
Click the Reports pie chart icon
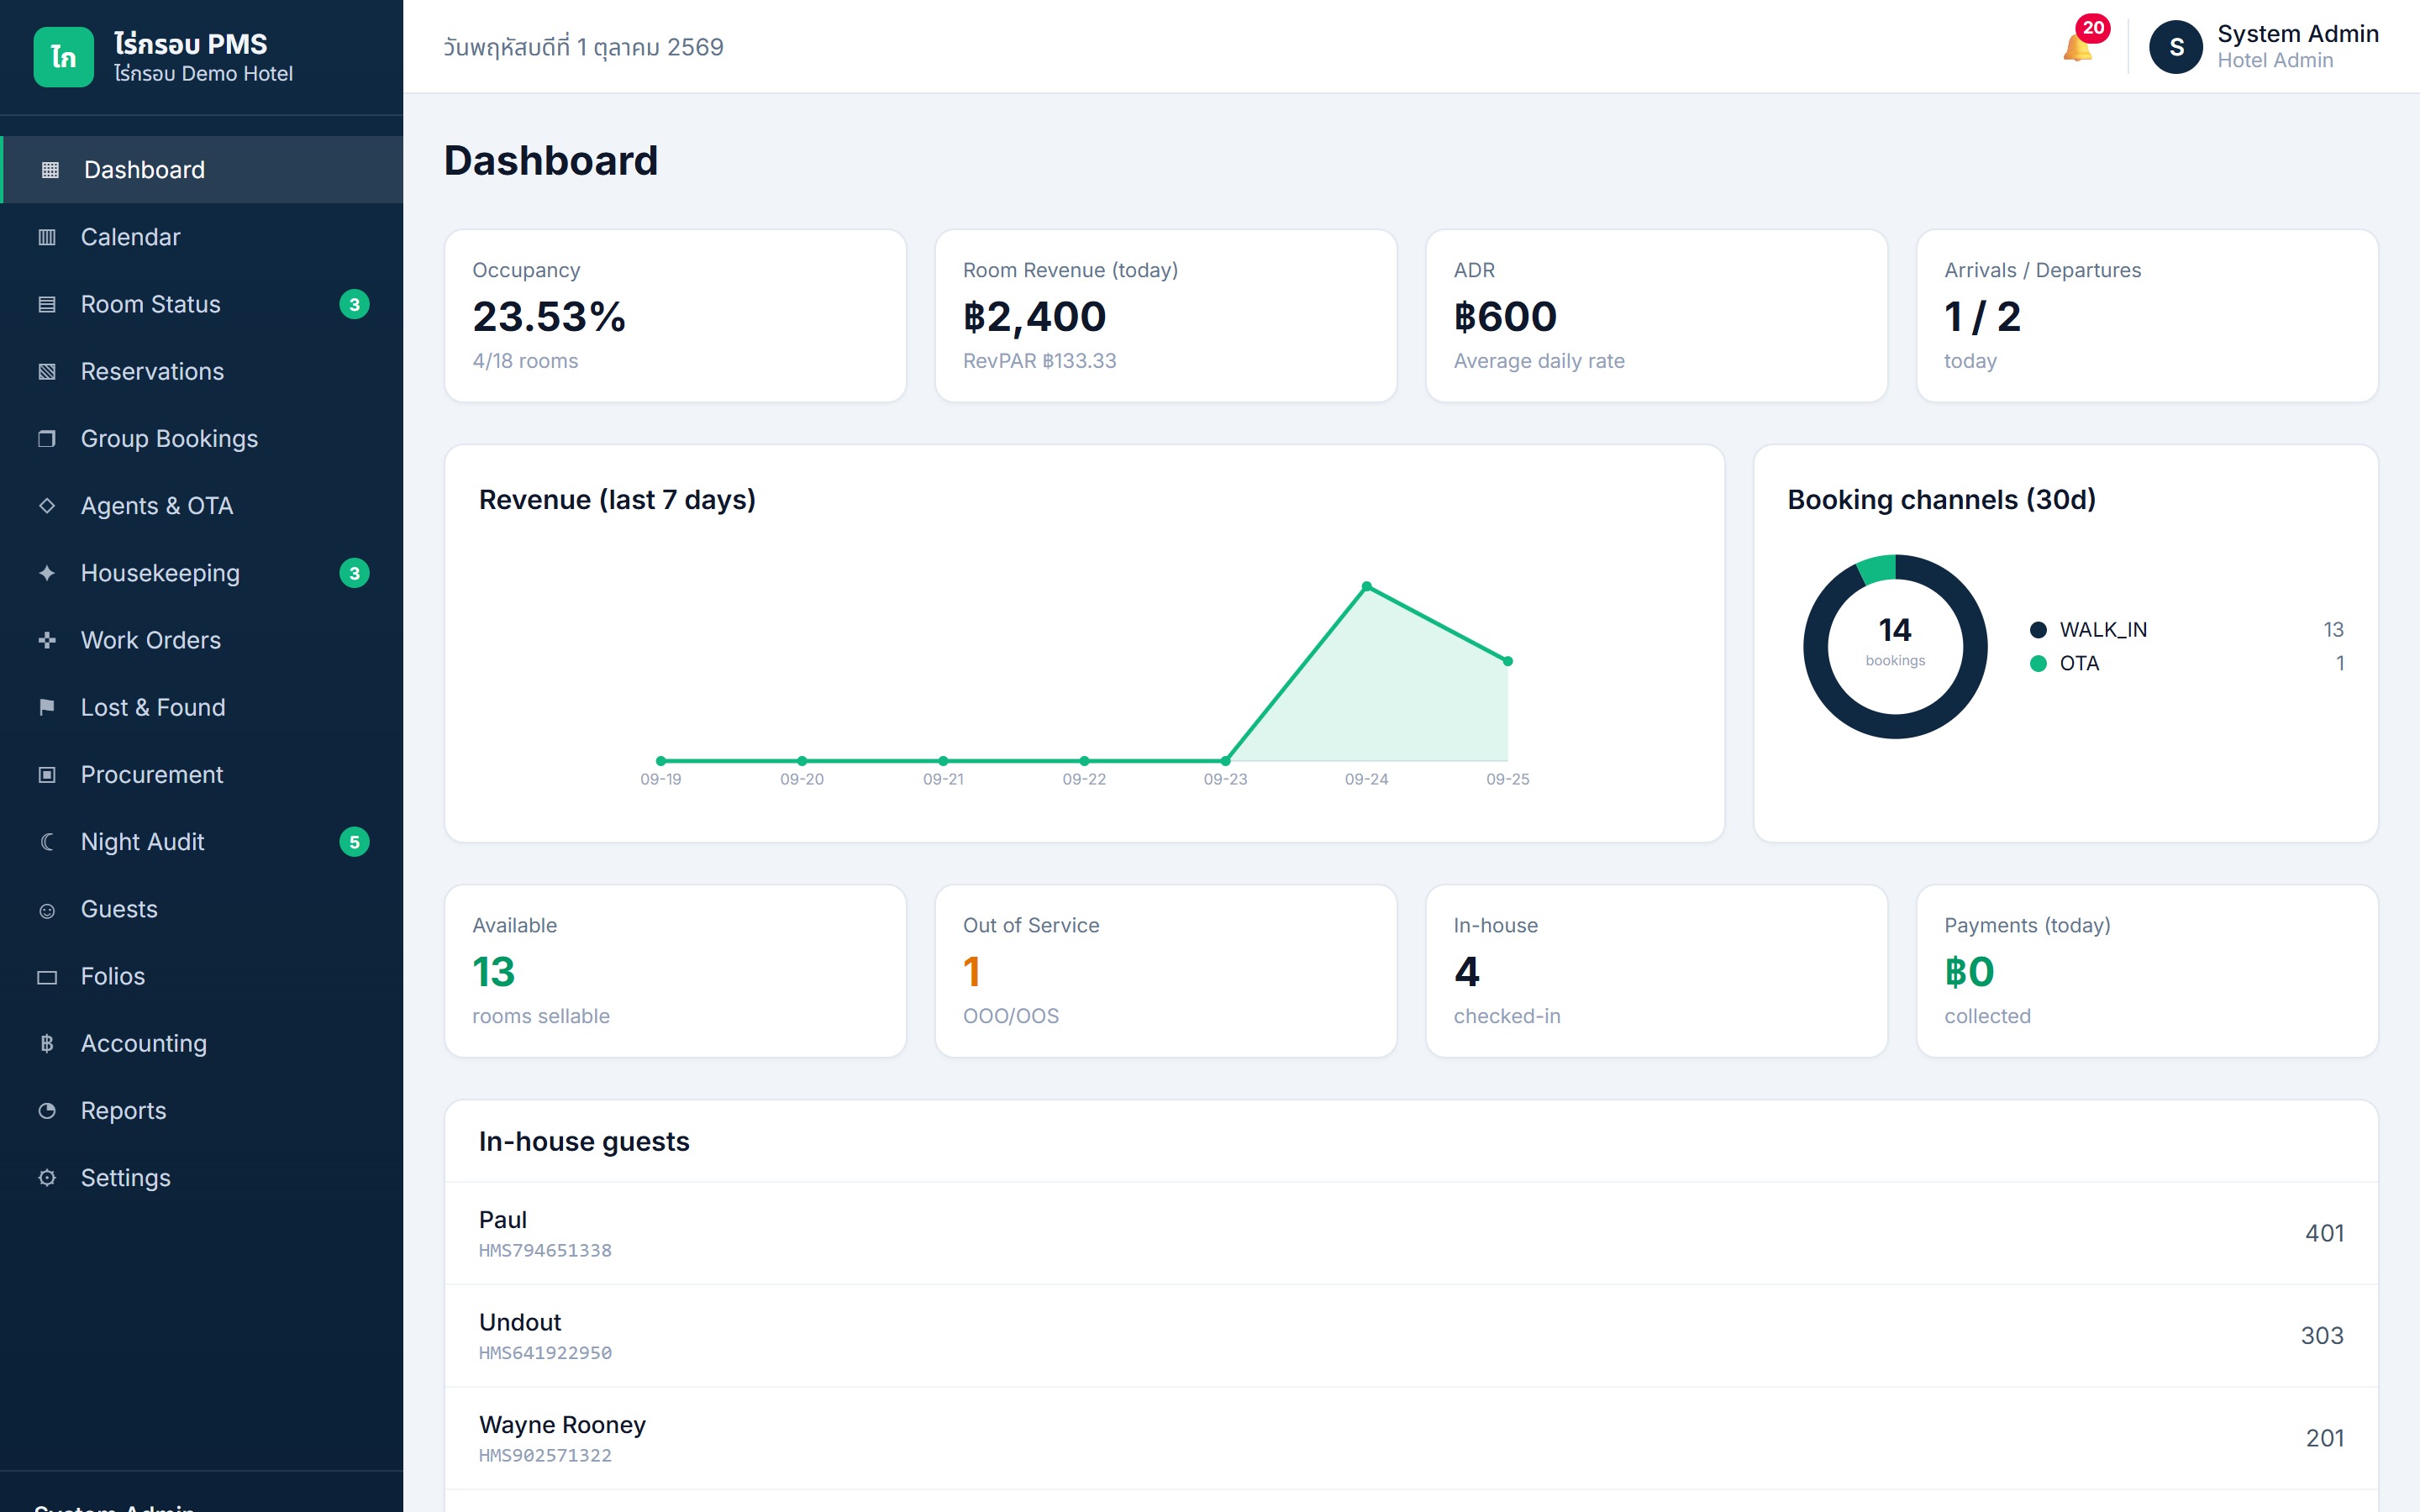click(47, 1111)
